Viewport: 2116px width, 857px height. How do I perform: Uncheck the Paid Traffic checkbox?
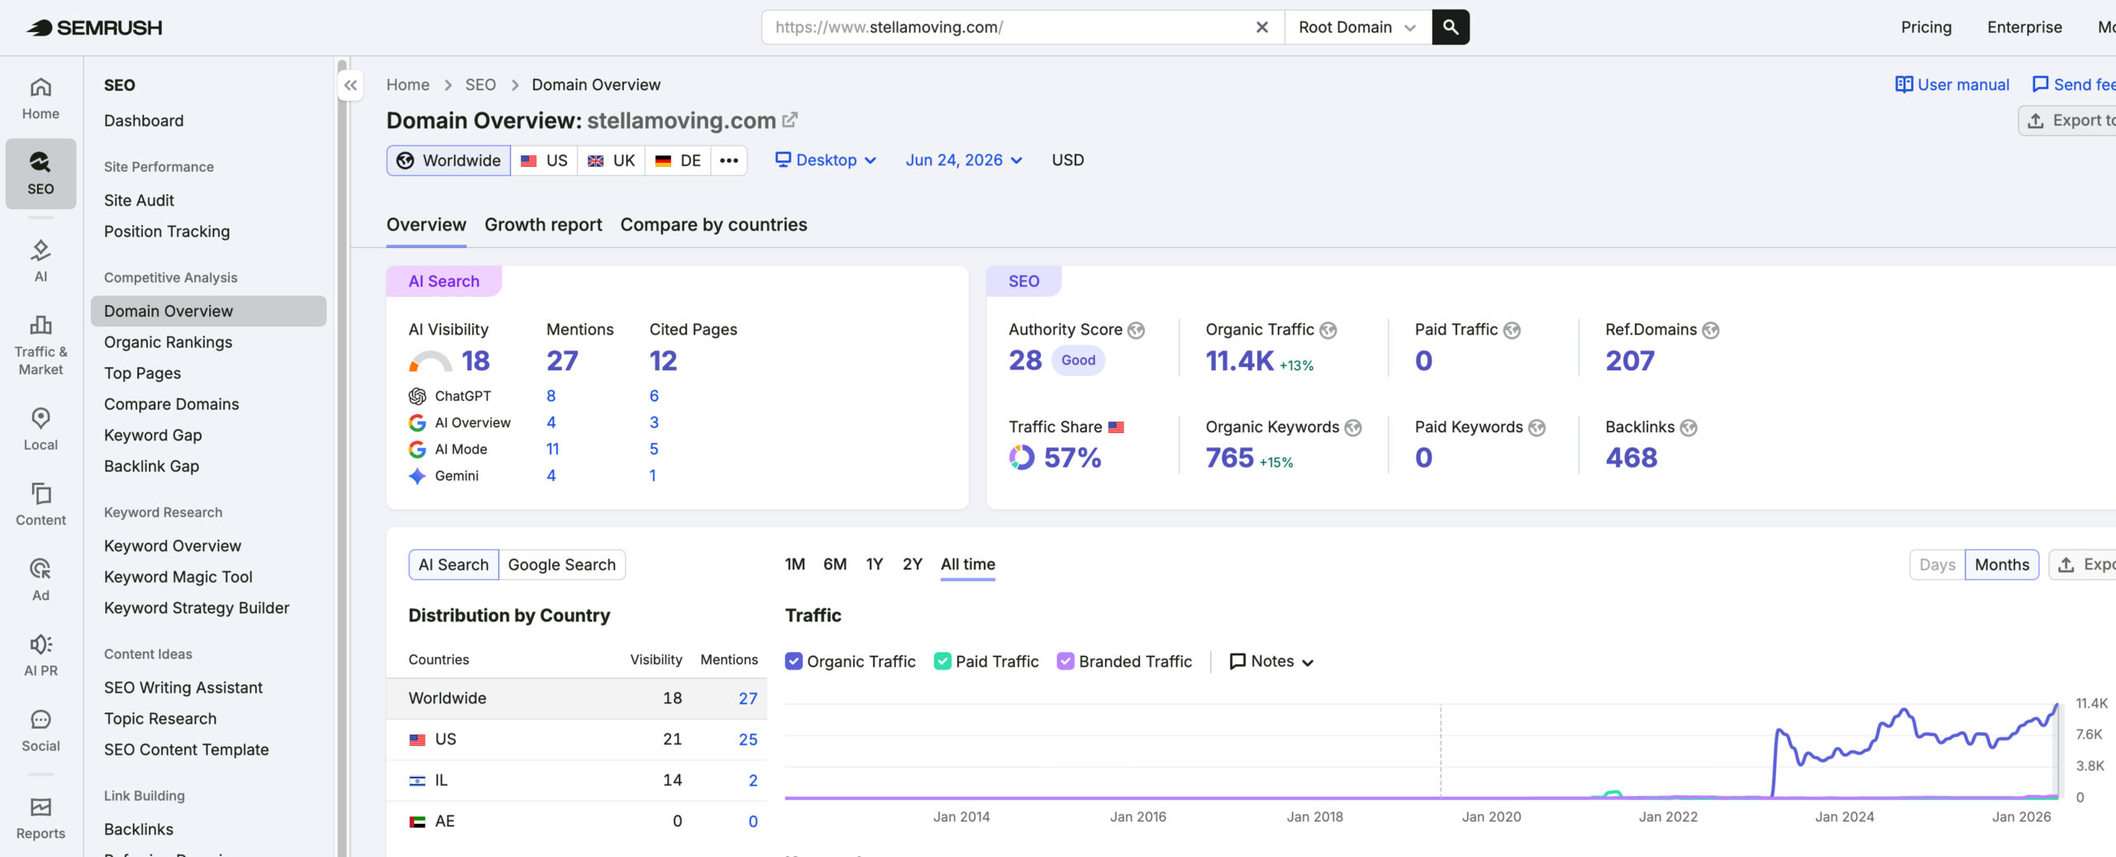click(x=942, y=661)
